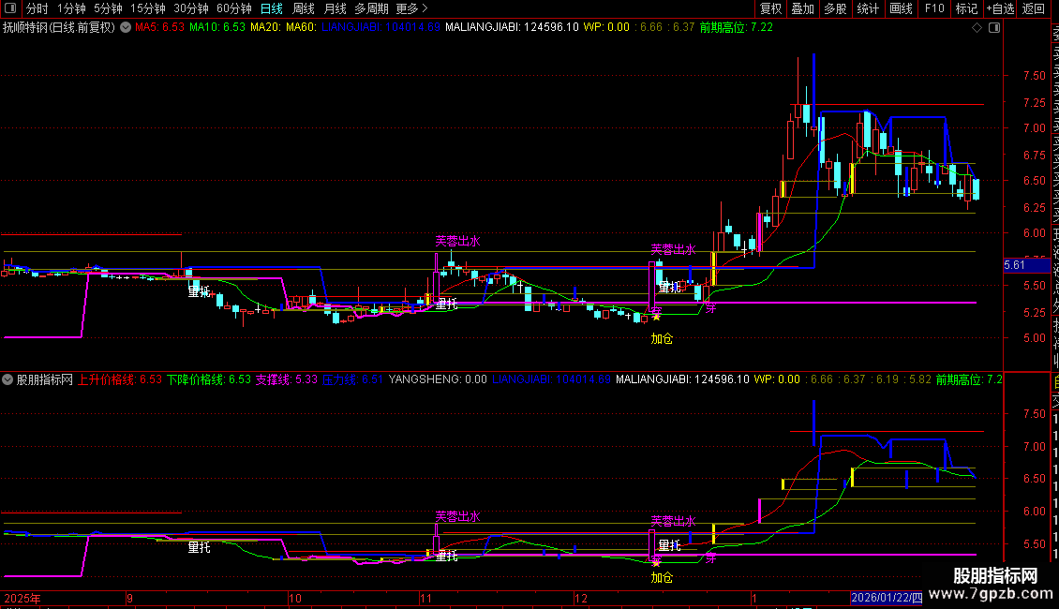The image size is (1059, 609).
Task: Click the diamond icon in main chart header
Action: point(977,28)
